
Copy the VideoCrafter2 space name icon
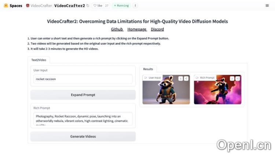[x=88, y=5]
